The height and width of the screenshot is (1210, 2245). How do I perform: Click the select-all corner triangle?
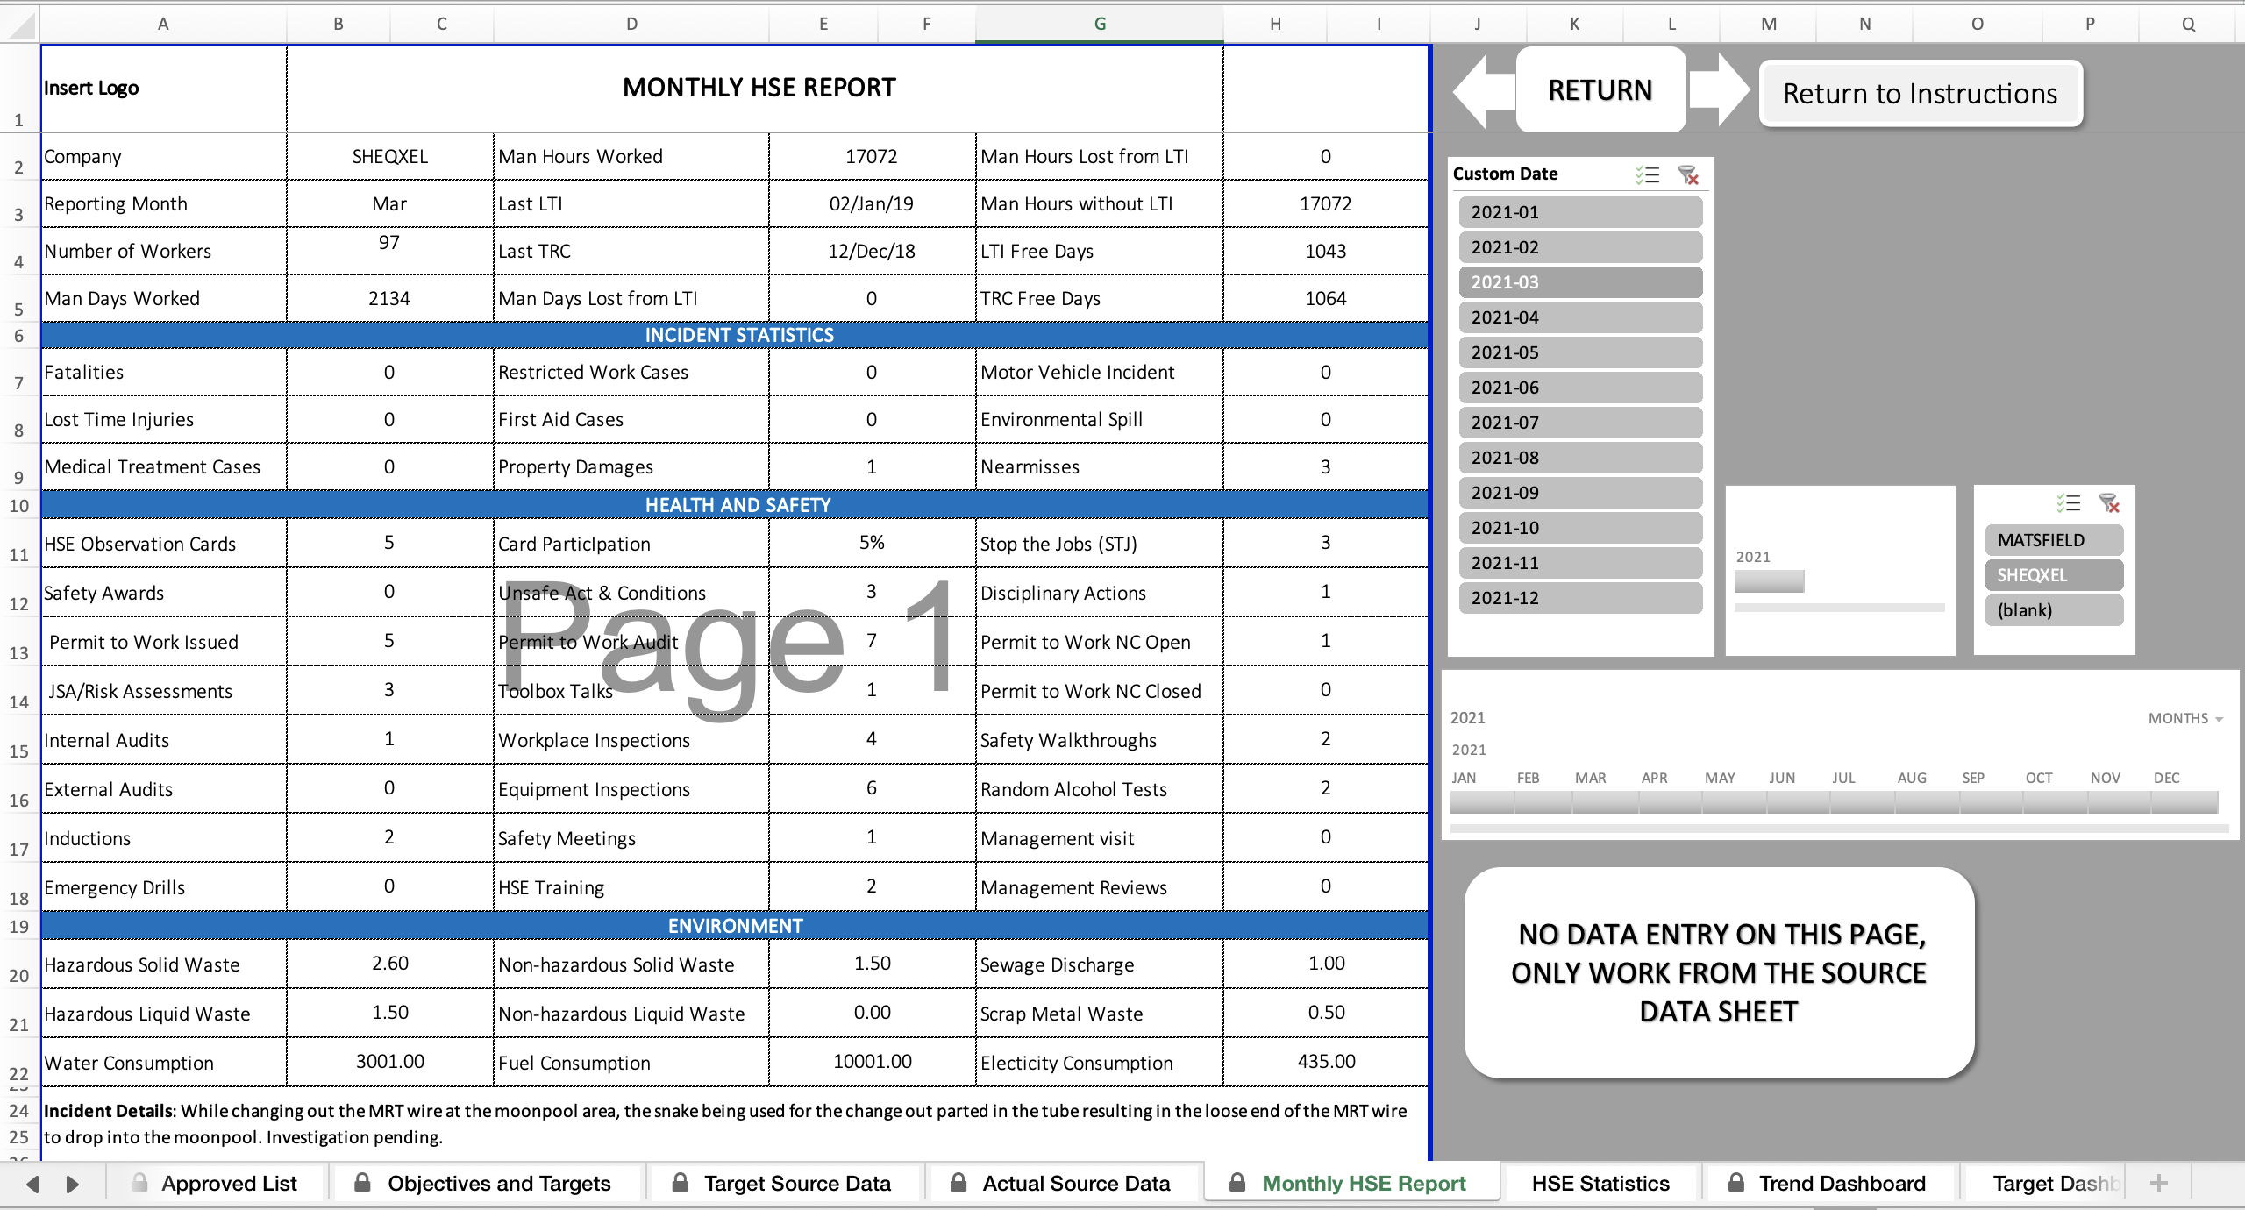coord(19,25)
